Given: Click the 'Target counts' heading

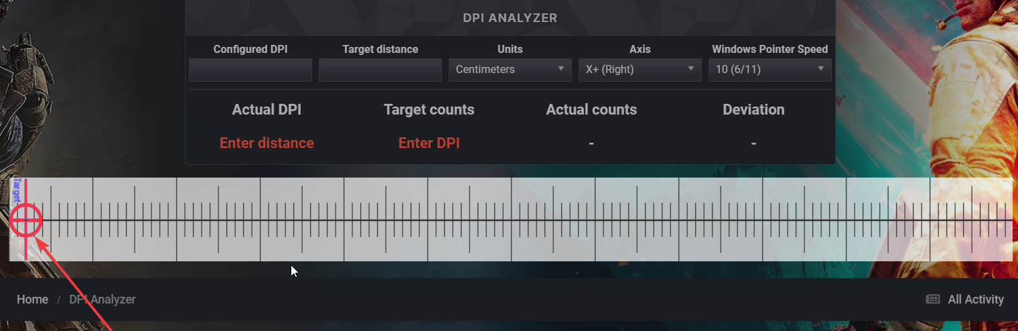Looking at the screenshot, I should tap(429, 110).
